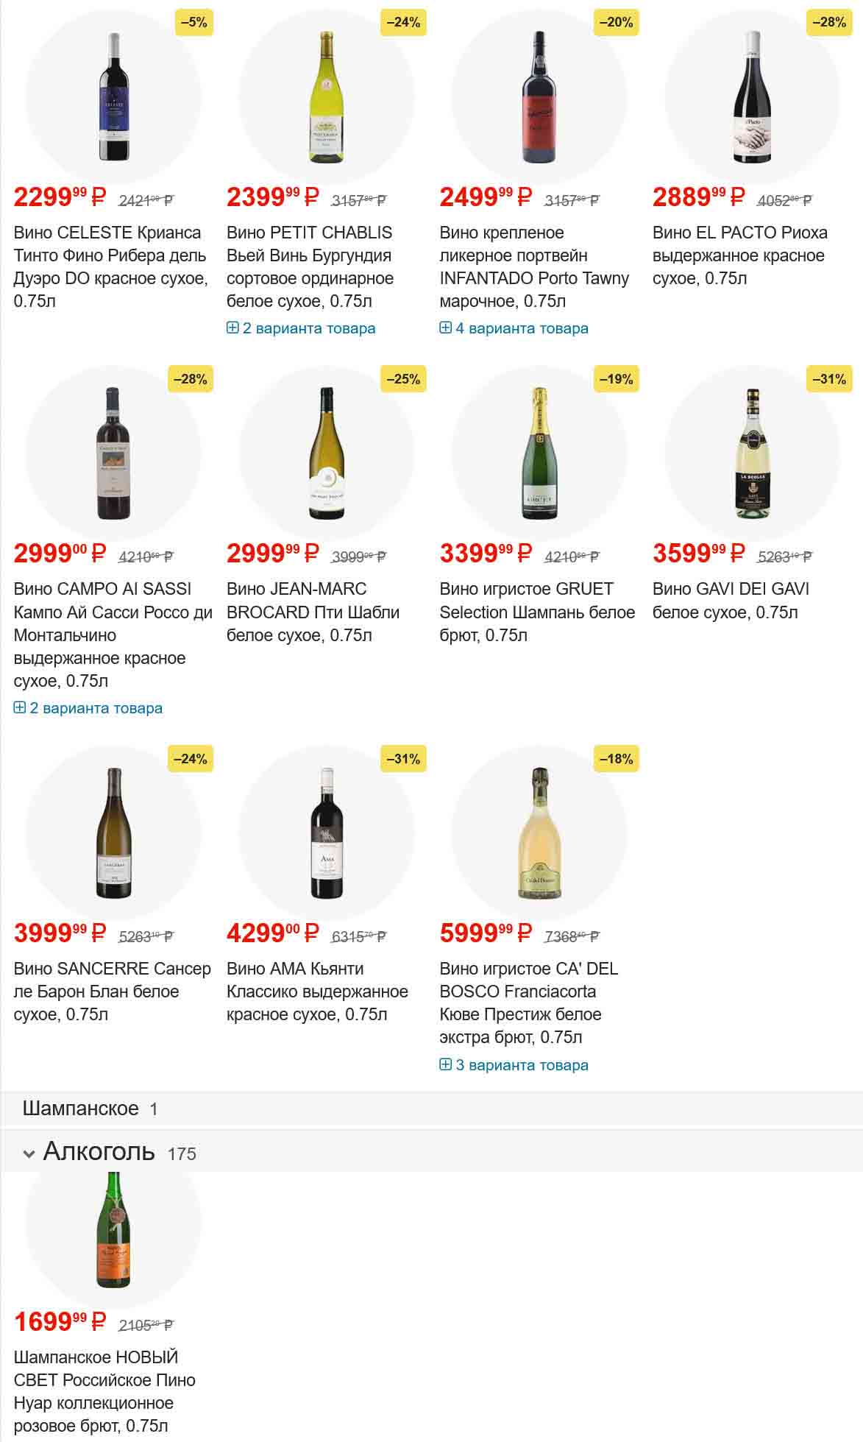Click plus icon beside INFANTADO 4 variants
863x1442 pixels.
445,328
